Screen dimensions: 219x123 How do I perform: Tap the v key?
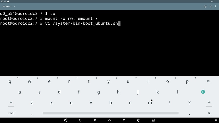coord(91,103)
